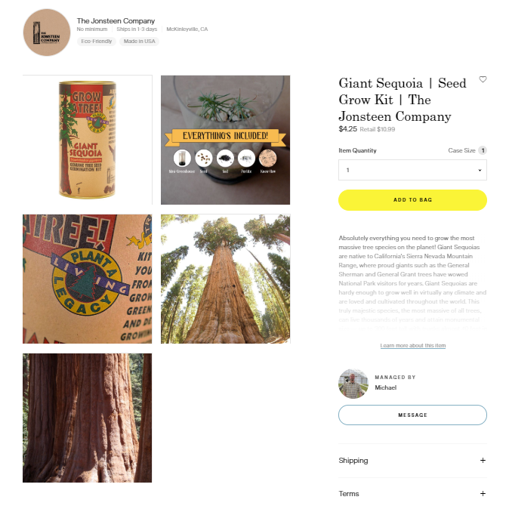View the Plant a Living Legacy close-up image

point(88,279)
